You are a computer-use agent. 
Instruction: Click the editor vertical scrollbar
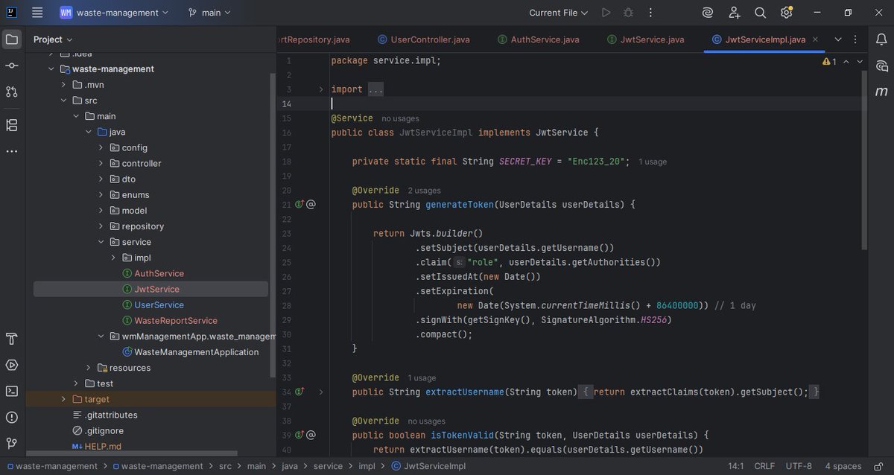tap(864, 160)
